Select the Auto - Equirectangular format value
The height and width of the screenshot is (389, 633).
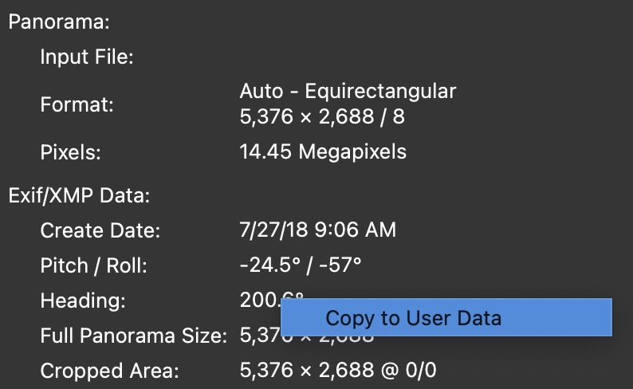348,90
